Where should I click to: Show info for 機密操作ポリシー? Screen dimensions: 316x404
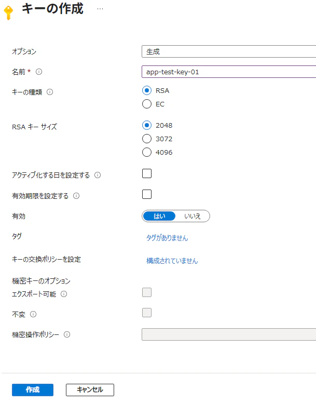tap(67, 335)
